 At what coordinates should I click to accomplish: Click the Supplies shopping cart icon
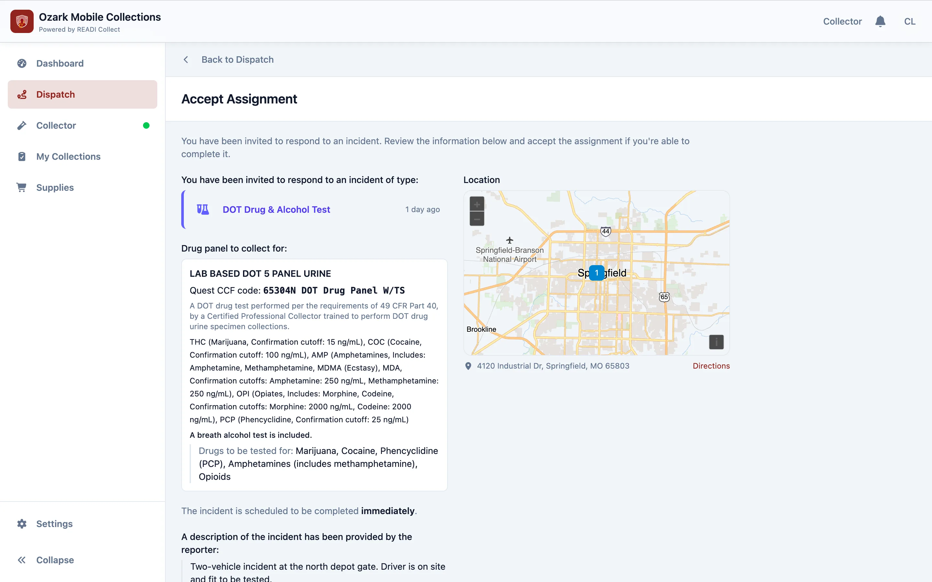[22, 188]
